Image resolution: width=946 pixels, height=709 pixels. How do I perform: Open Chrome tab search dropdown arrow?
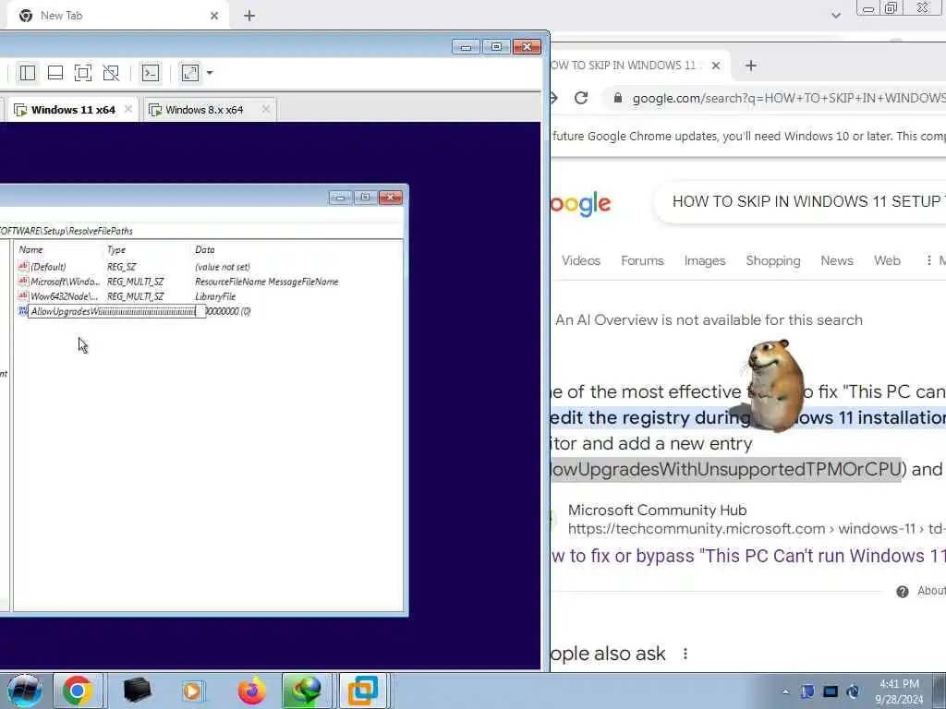click(836, 16)
